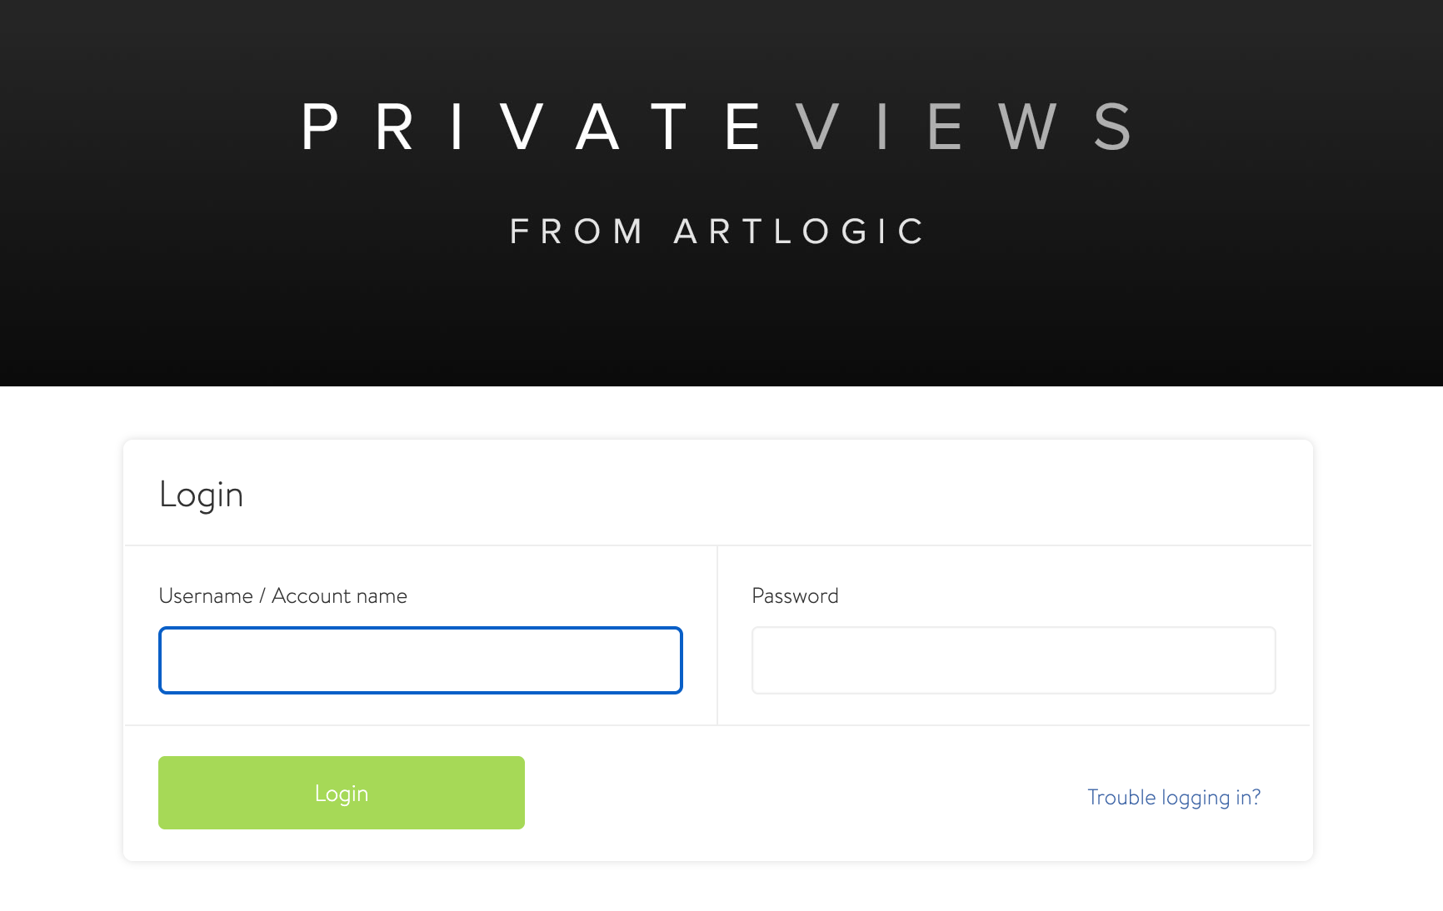Click the grey 'VIEWS' part of logo
This screenshot has width=1443, height=911.
964,127
